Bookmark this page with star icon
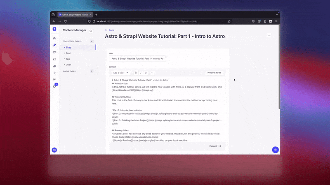330x185 pixels. (229, 21)
